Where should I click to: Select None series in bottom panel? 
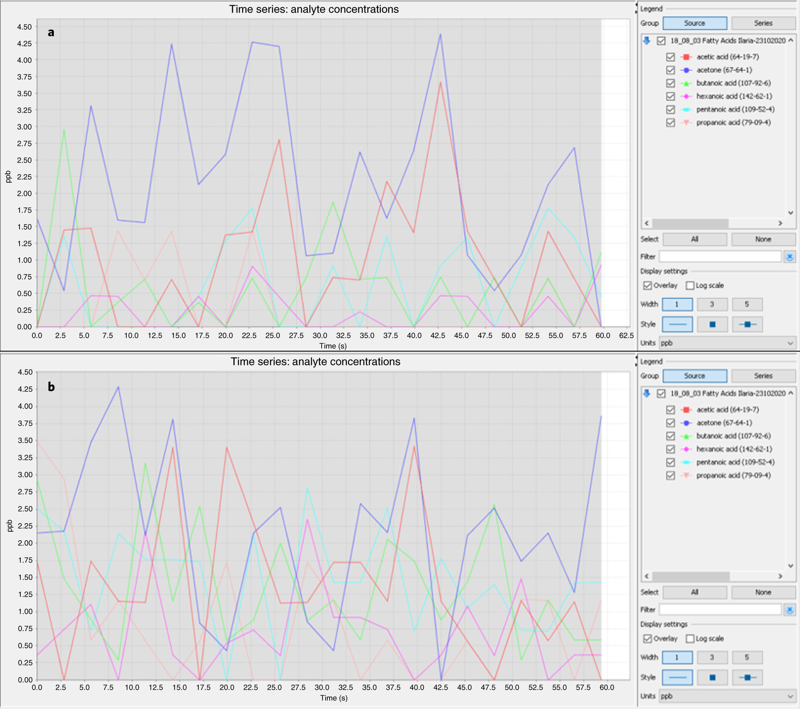pos(763,592)
